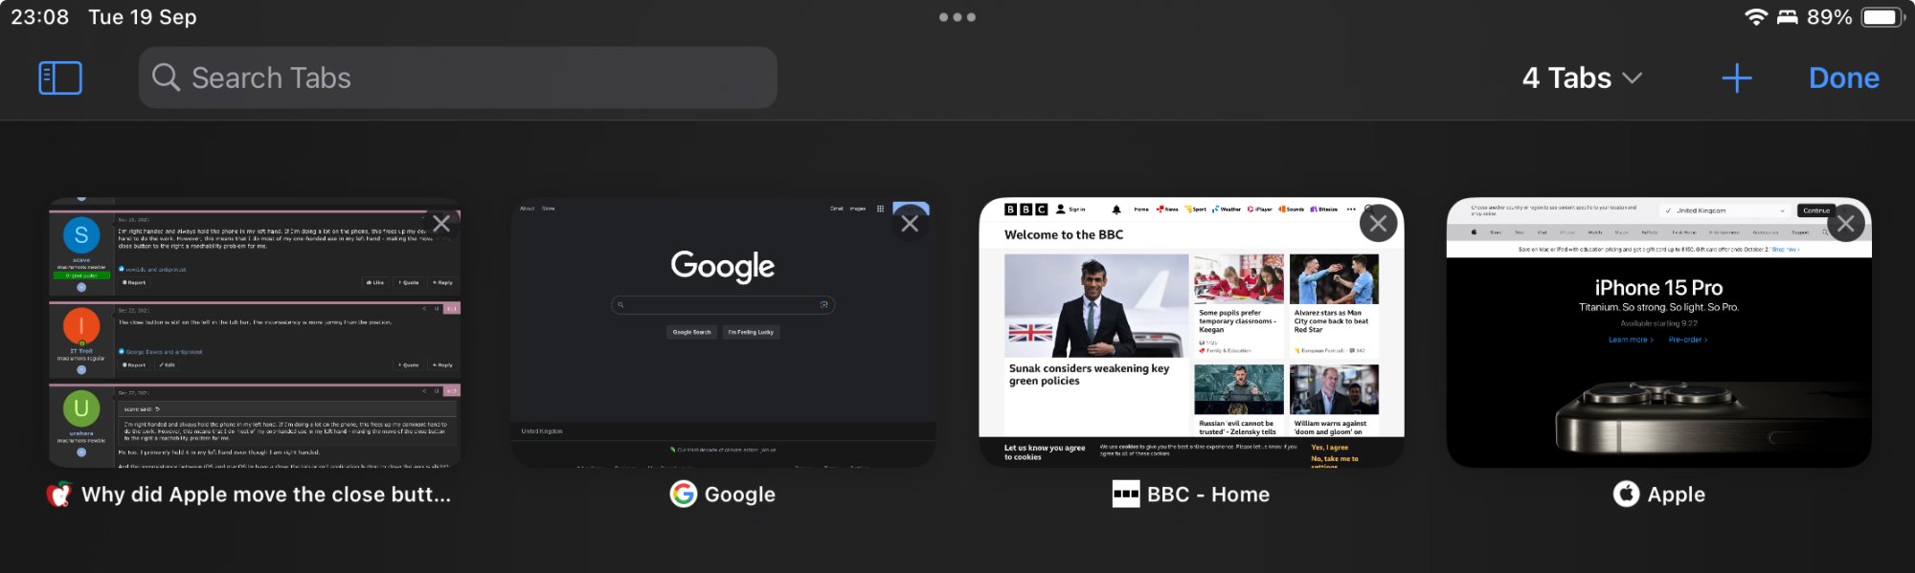Close the MacRumors forum tab
The image size is (1915, 573).
441,224
